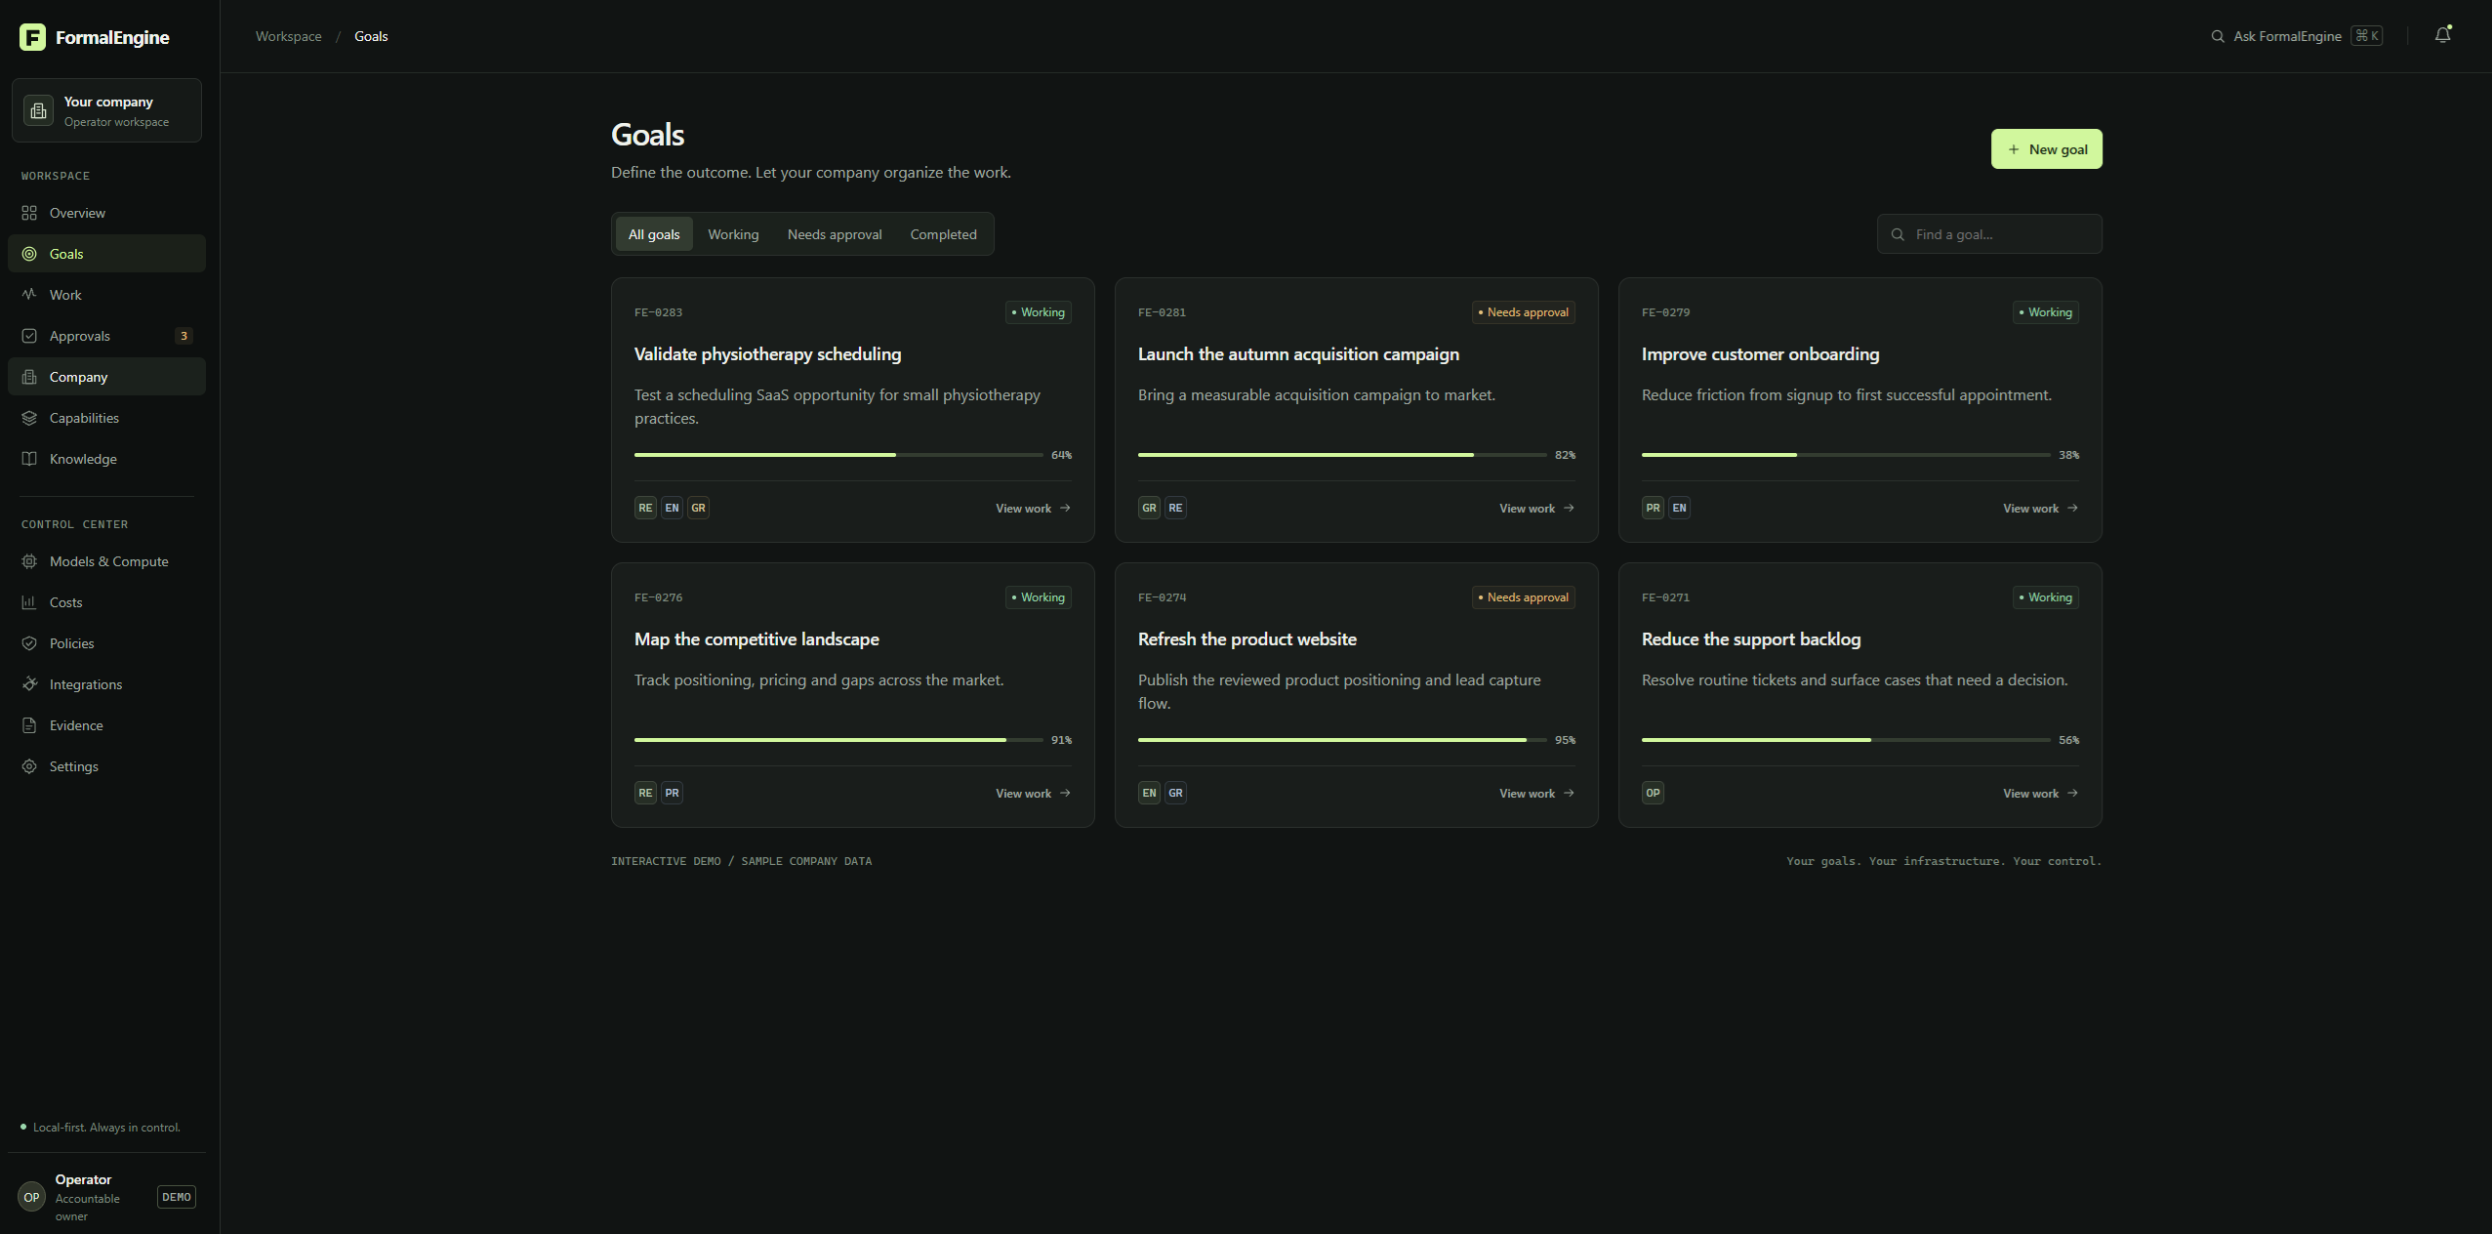This screenshot has width=2492, height=1234.
Task: Click the Overview grid icon in sidebar
Action: click(x=29, y=213)
